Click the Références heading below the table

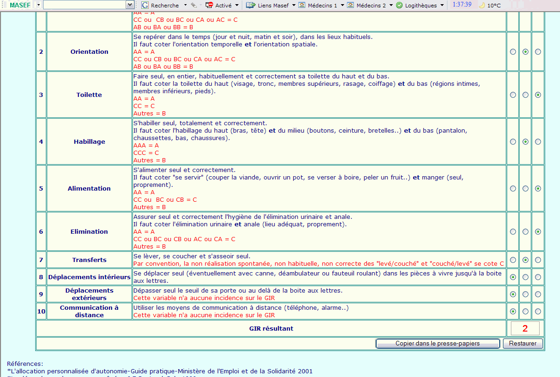point(25,364)
